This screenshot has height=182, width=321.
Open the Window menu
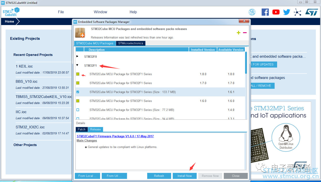101,12
